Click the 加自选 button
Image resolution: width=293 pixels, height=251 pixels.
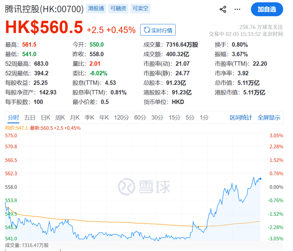[x=267, y=9]
